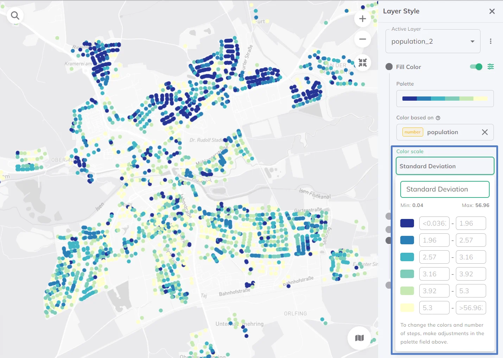
Task: Click the >56.96 upper bound field
Action: tap(471, 308)
